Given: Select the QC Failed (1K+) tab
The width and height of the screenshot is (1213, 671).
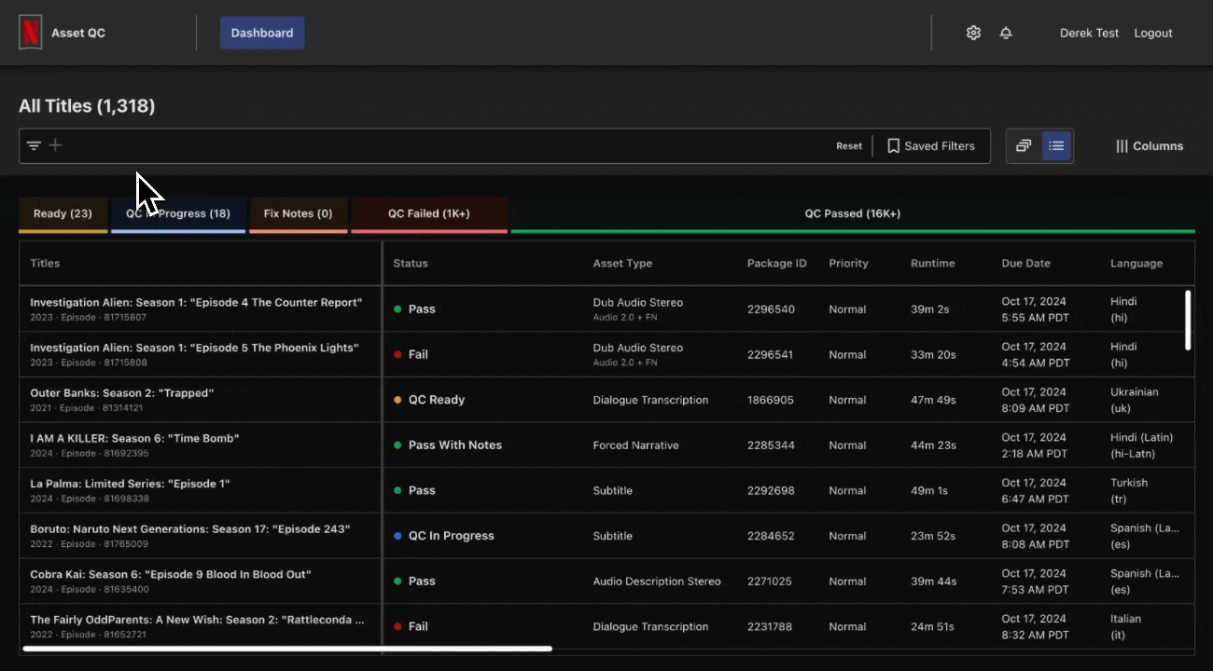Looking at the screenshot, I should pyautogui.click(x=429, y=214).
